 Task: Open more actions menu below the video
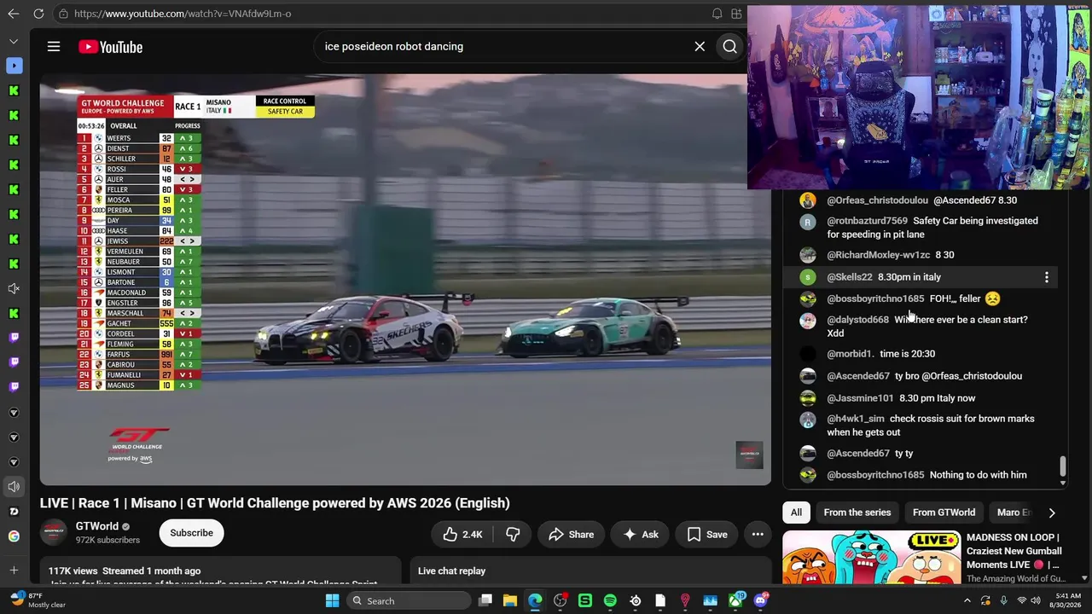(758, 535)
